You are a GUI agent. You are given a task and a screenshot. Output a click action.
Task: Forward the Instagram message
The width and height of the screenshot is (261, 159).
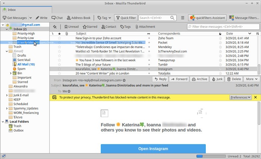point(179,79)
